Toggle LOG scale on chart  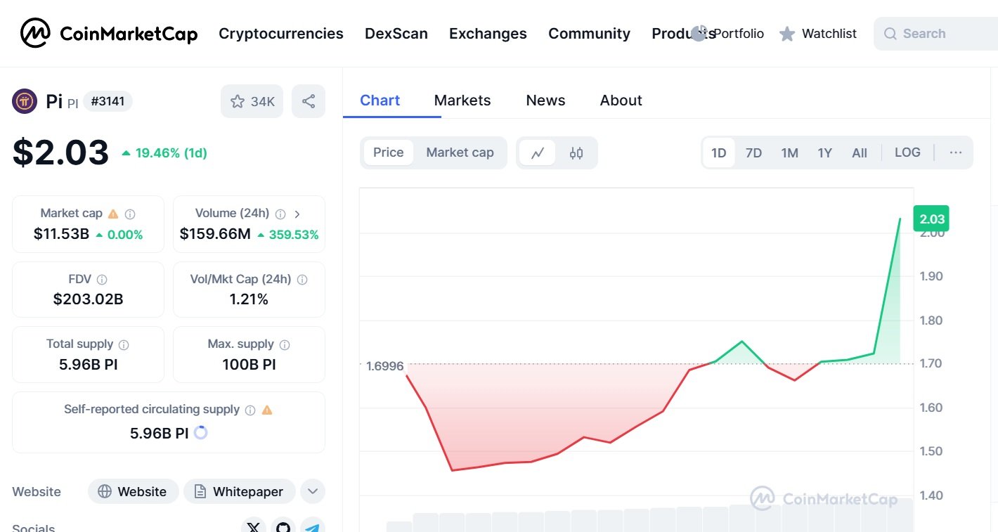pyautogui.click(x=907, y=153)
